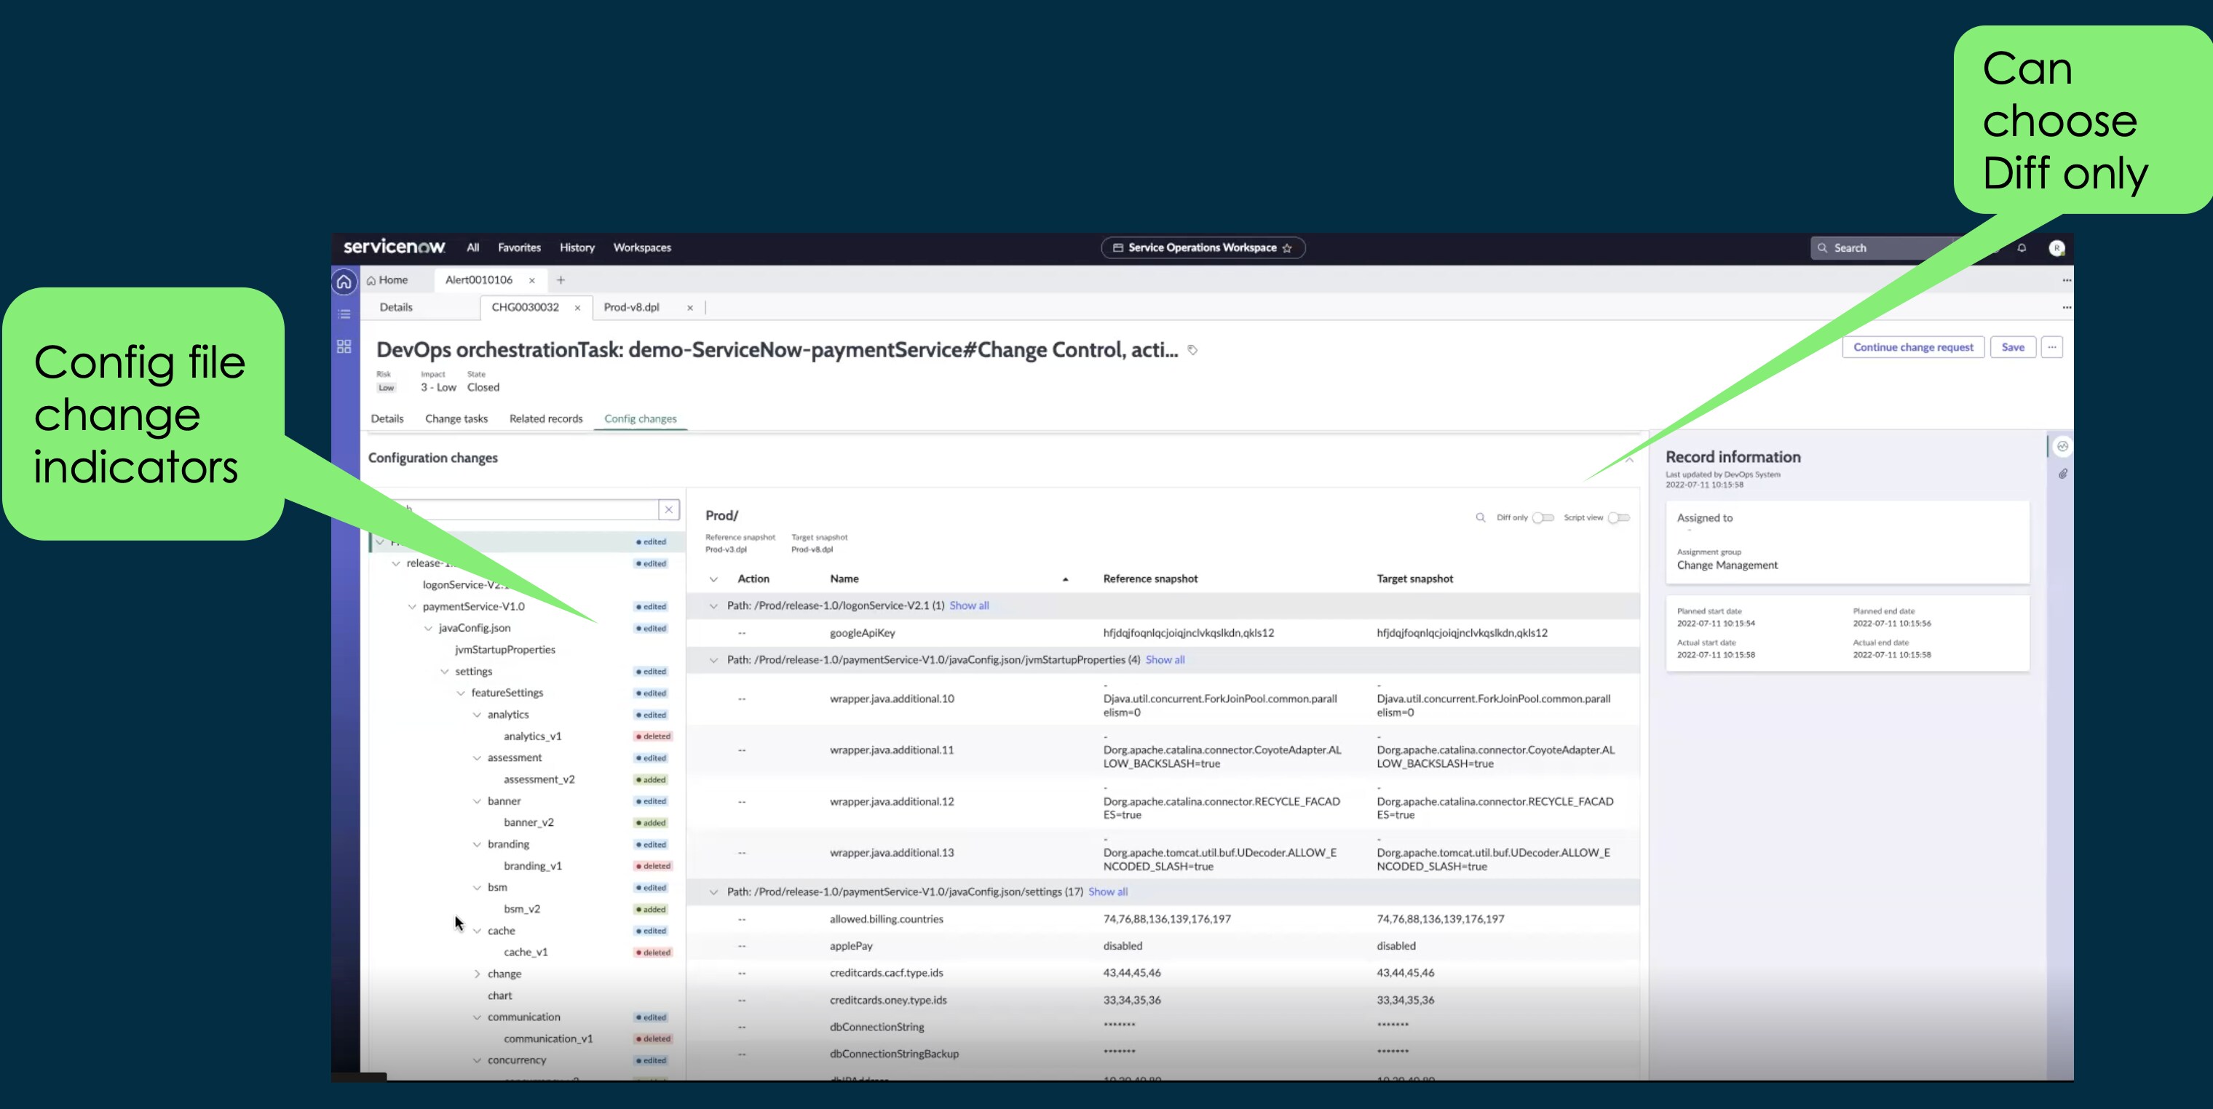Switch to the Config changes tab
This screenshot has width=2213, height=1109.
[640, 418]
